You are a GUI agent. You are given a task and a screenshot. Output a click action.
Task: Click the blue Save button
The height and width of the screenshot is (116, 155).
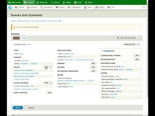[x=18, y=108]
